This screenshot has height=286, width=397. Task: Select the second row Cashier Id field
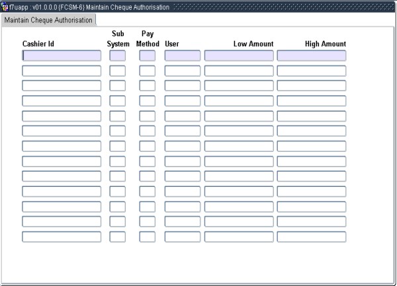tap(62, 71)
